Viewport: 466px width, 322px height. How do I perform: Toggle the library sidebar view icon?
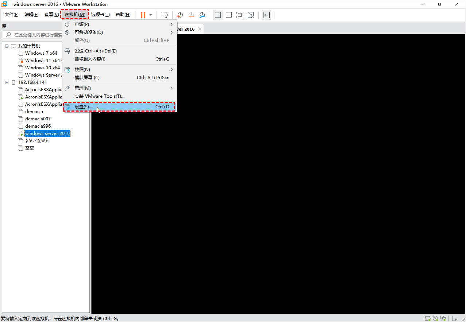(218, 15)
